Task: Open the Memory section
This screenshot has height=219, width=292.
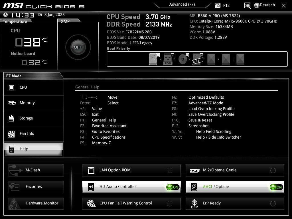Action: (x=34, y=103)
